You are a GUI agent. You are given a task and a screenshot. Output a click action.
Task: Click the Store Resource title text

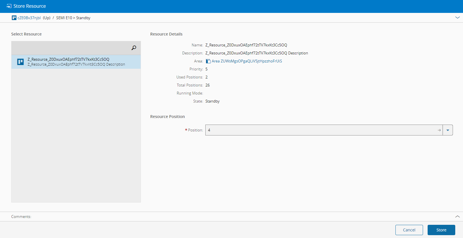30,6
